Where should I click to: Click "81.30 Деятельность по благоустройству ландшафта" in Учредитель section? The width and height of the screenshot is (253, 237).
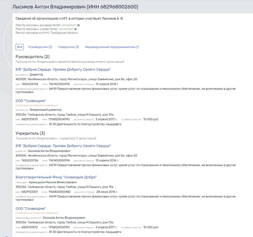[85, 232]
